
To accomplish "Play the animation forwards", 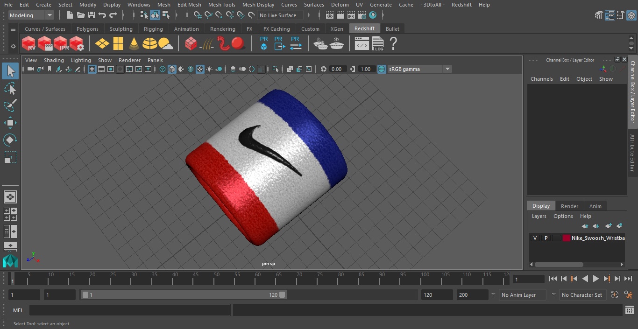I will 595,279.
